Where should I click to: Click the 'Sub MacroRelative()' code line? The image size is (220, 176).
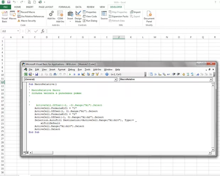pos(43,84)
